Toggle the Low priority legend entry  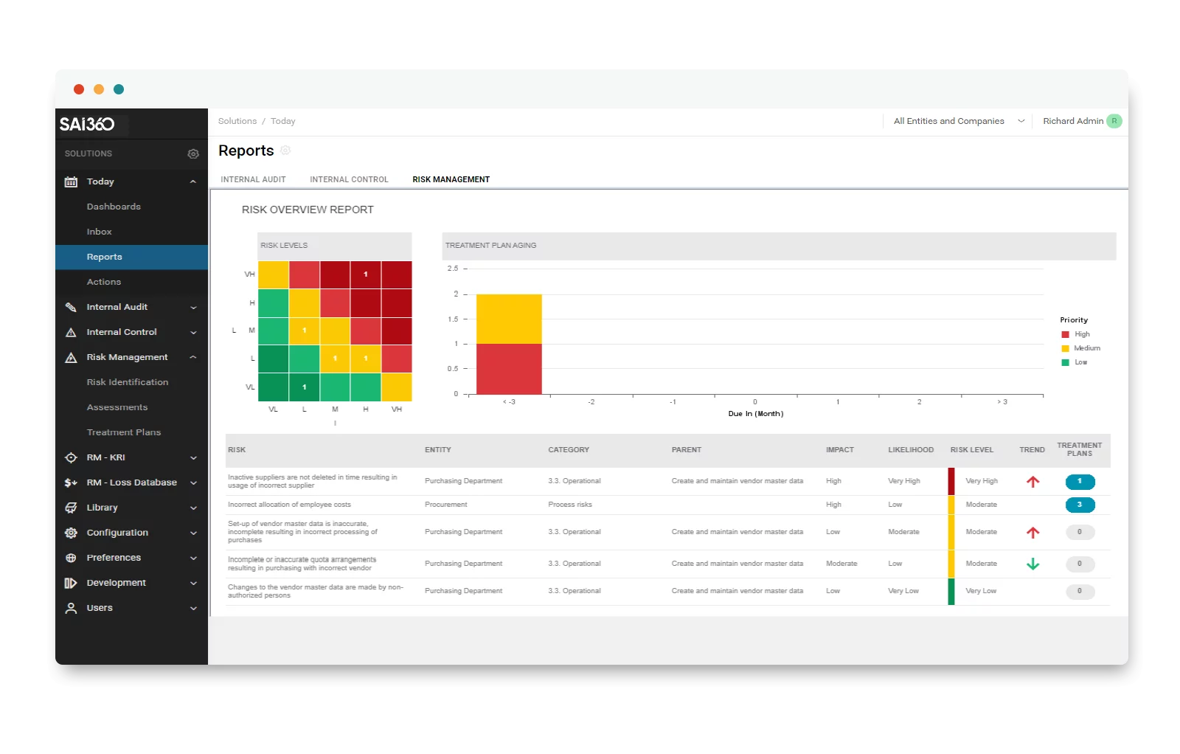coord(1075,362)
